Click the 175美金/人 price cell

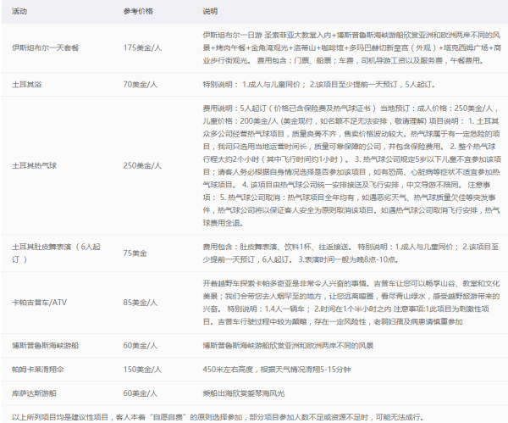142,47
